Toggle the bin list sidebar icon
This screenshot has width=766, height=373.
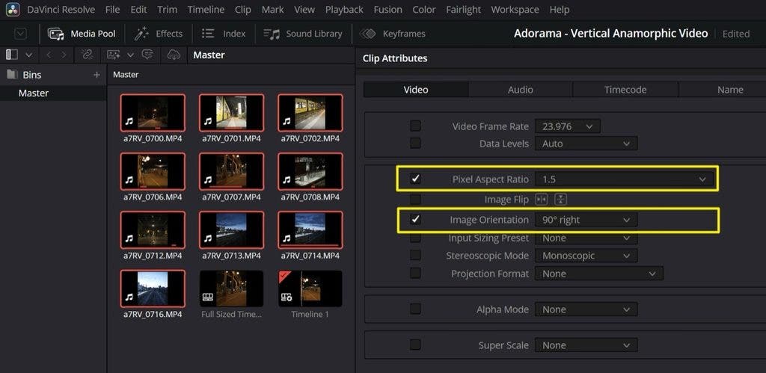tap(12, 55)
